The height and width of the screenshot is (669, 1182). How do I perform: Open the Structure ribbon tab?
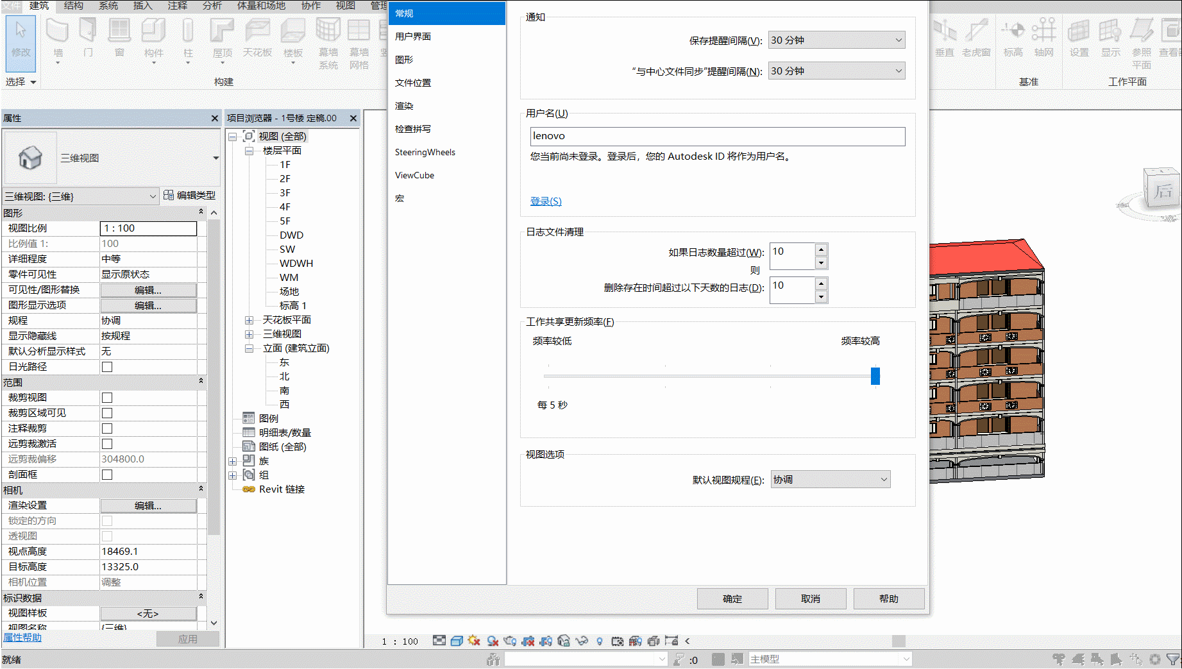[74, 6]
